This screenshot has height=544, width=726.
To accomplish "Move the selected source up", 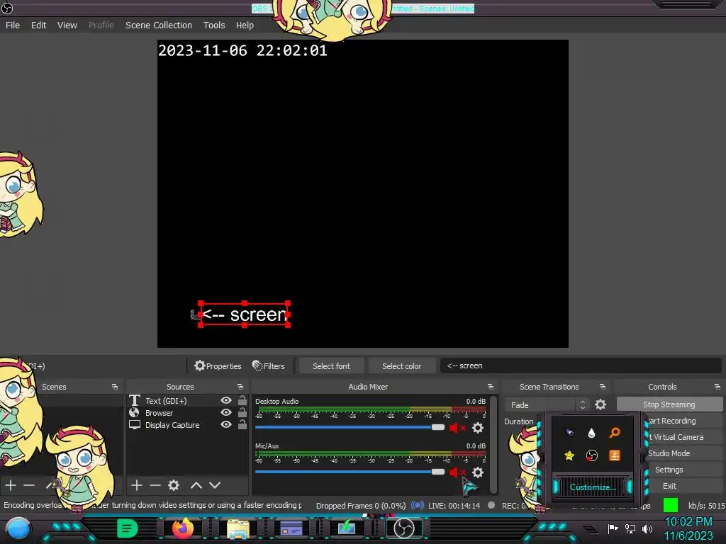I will [x=196, y=485].
